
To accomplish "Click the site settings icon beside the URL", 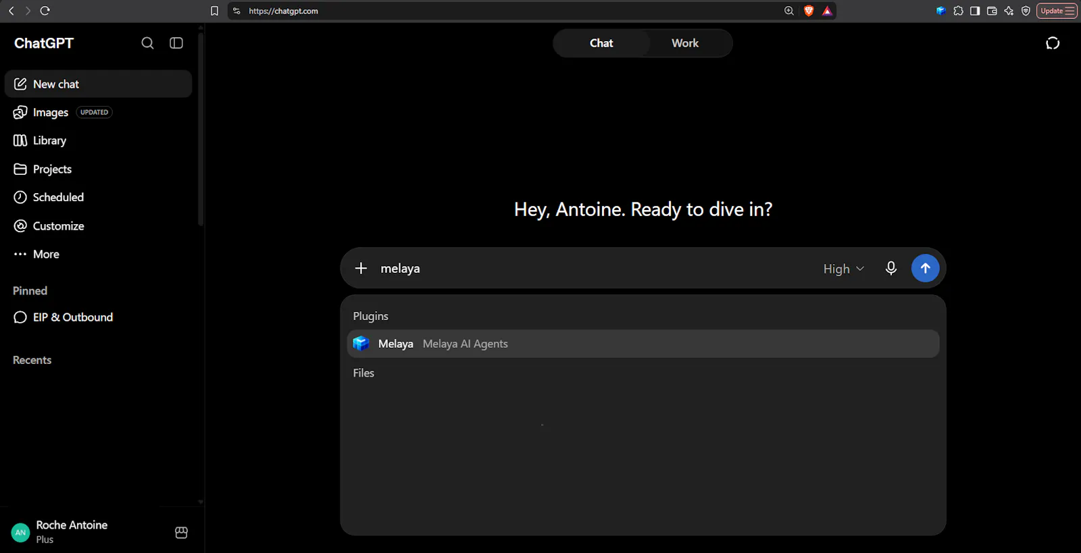I will click(236, 11).
